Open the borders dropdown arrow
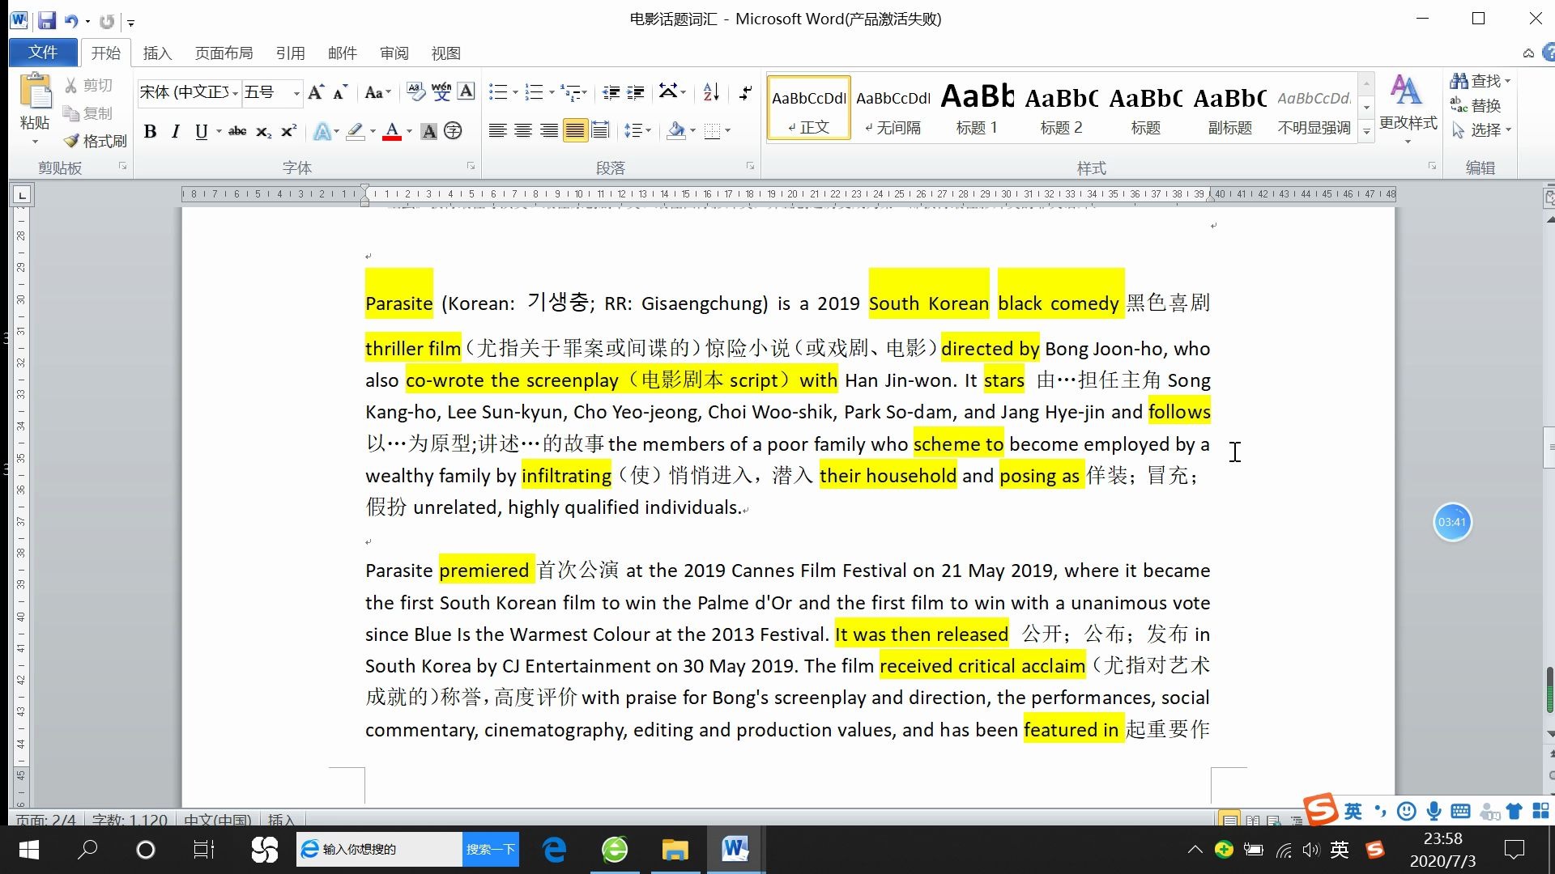Image resolution: width=1555 pixels, height=874 pixels. (x=727, y=131)
